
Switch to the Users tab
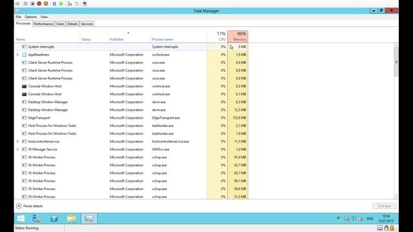[60, 24]
